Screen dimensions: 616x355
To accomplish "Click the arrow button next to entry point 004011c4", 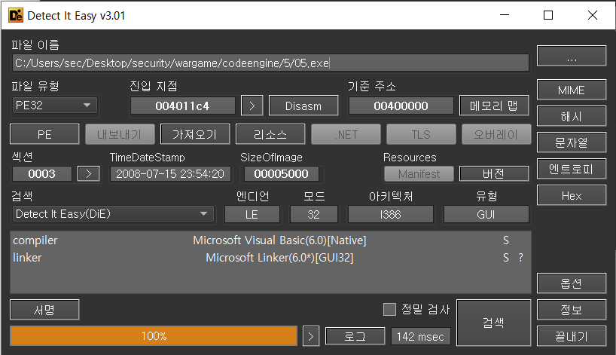I will tap(252, 106).
